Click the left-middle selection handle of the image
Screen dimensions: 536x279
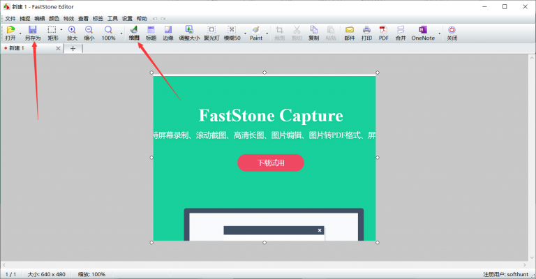151,158
